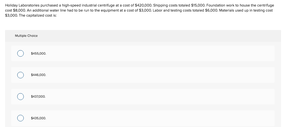Viewport: 287px width, 127px height.
Task: Choose the $446,000 radio option
Action: (x=20, y=75)
